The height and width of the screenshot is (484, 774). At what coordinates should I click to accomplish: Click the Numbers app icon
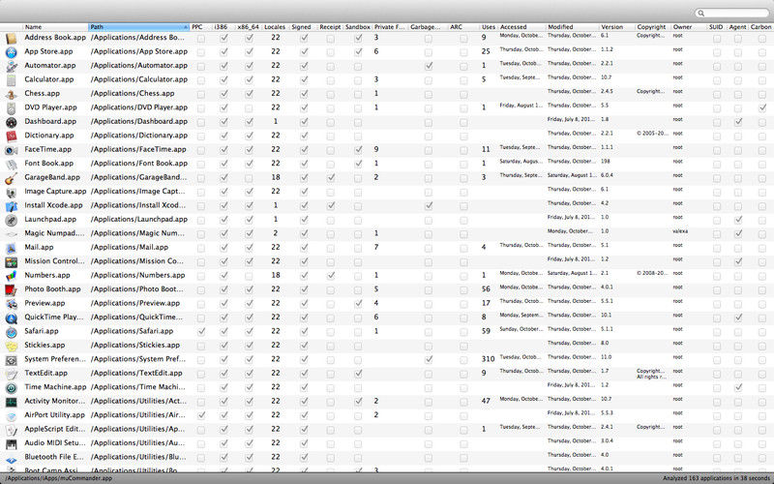pyautogui.click(x=11, y=276)
